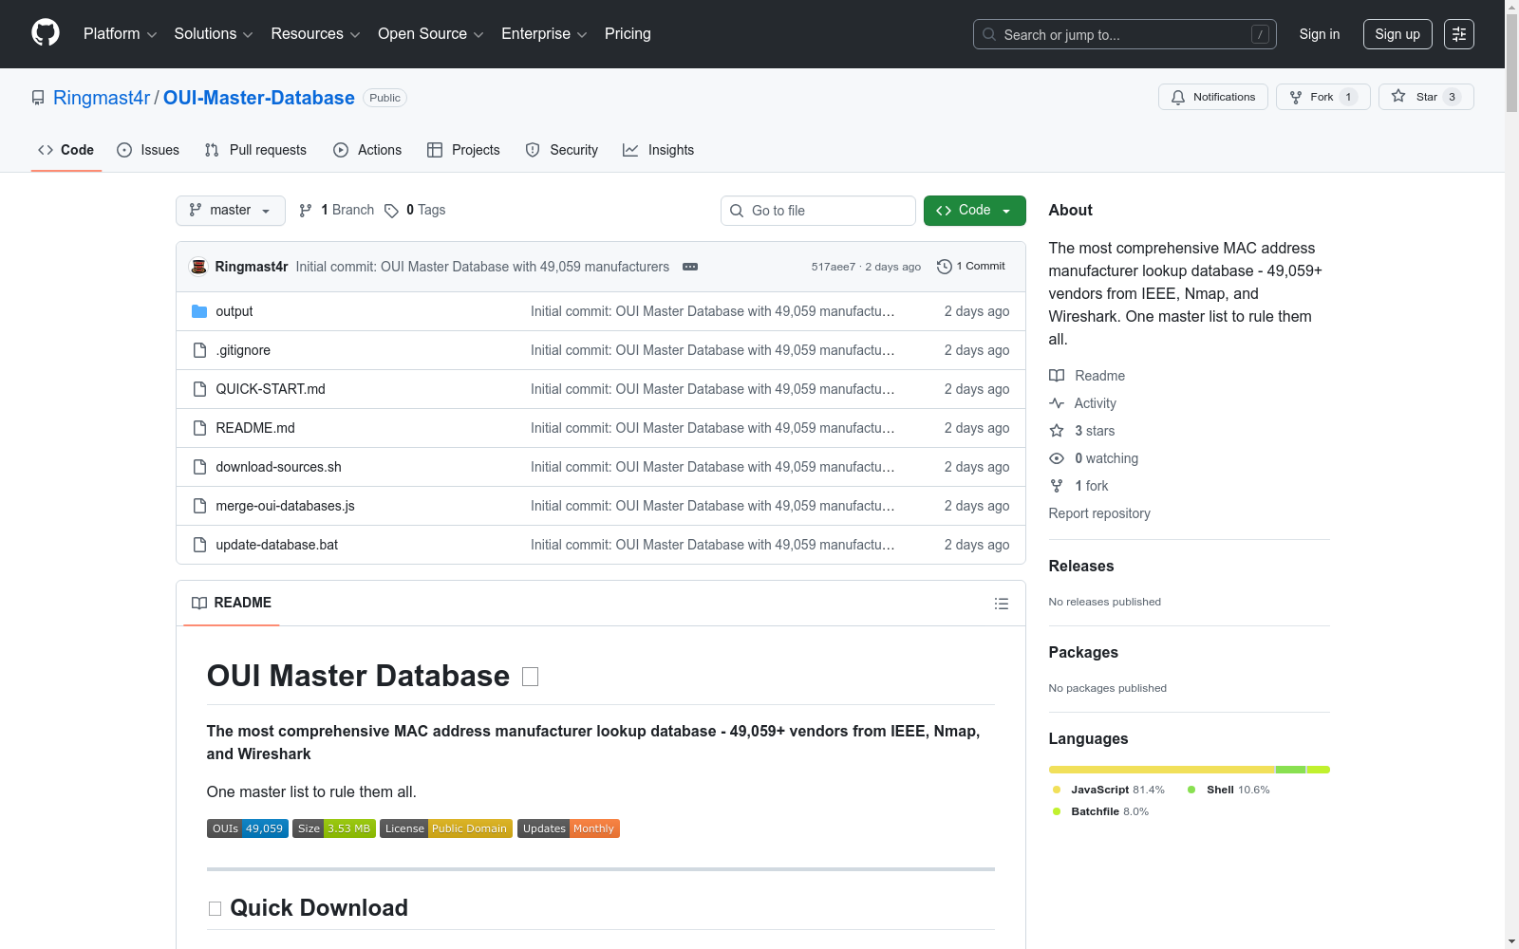
Task: Switch to the Issues tab
Action: coord(148,150)
